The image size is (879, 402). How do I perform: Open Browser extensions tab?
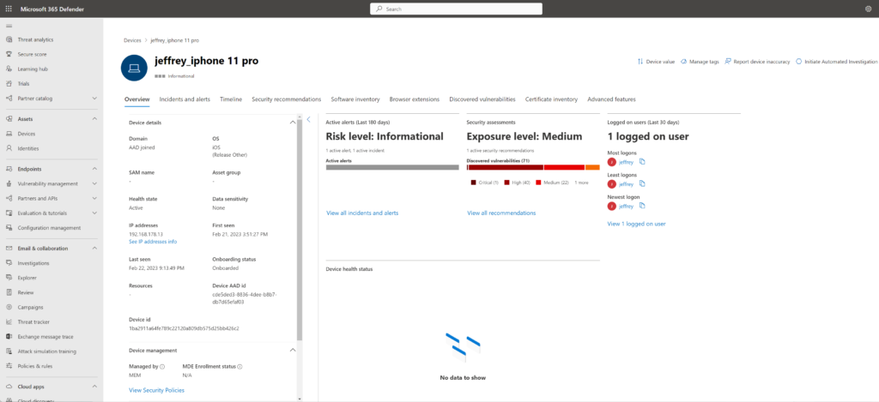click(415, 99)
